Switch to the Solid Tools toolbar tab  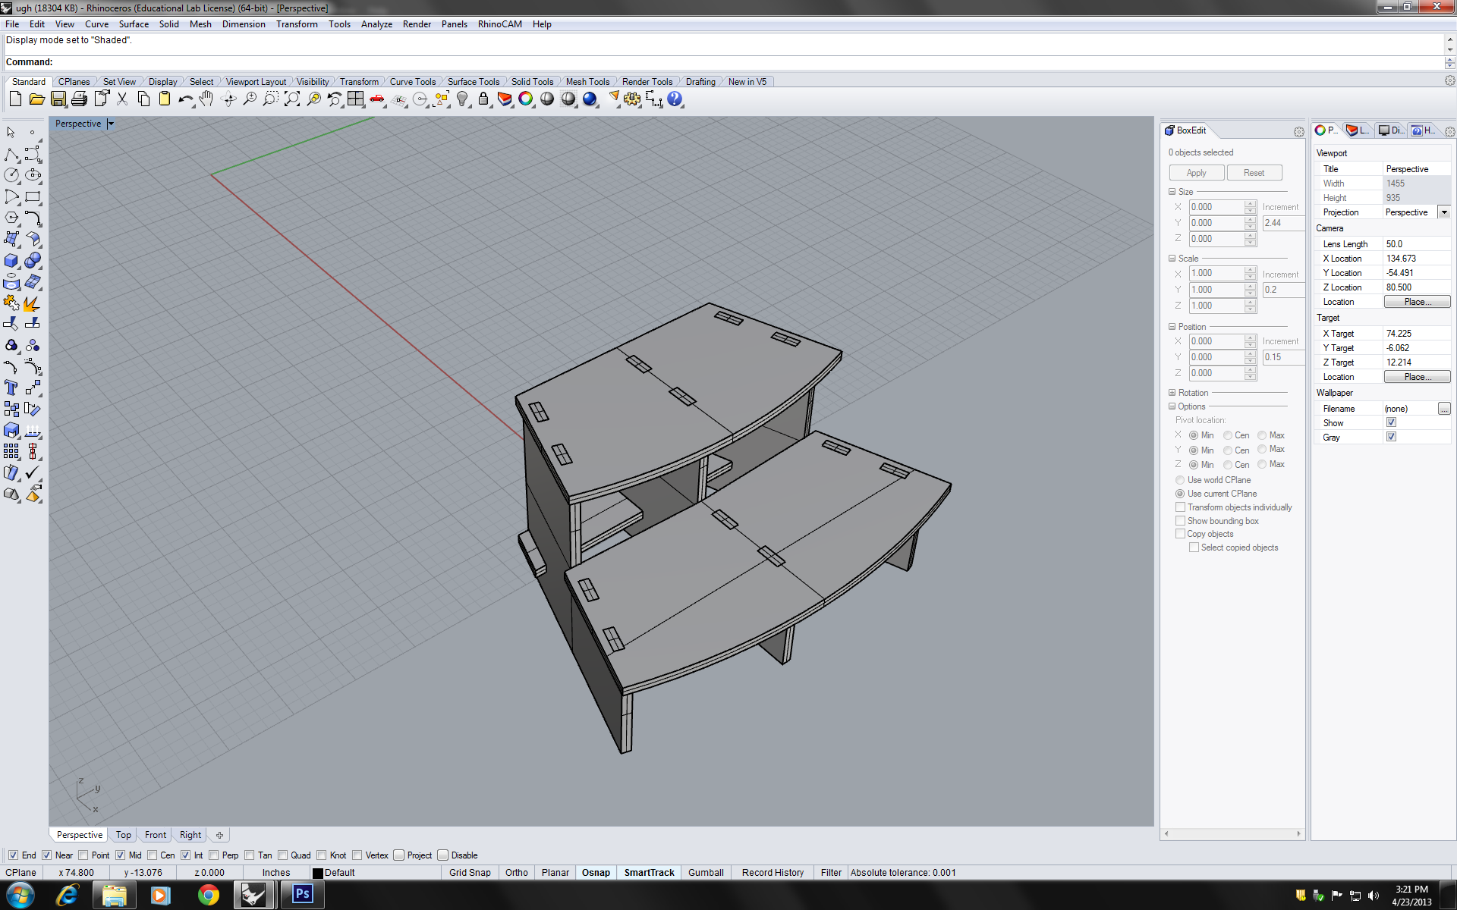[532, 82]
